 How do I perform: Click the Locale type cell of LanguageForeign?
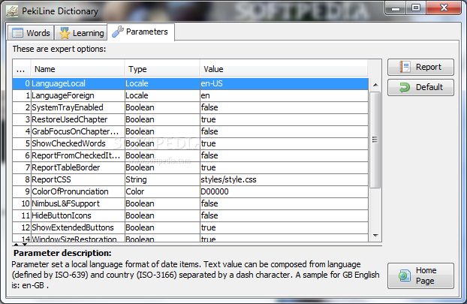tap(162, 95)
